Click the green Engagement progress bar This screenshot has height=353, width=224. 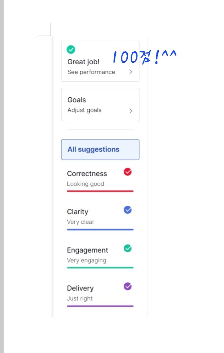[x=100, y=268]
